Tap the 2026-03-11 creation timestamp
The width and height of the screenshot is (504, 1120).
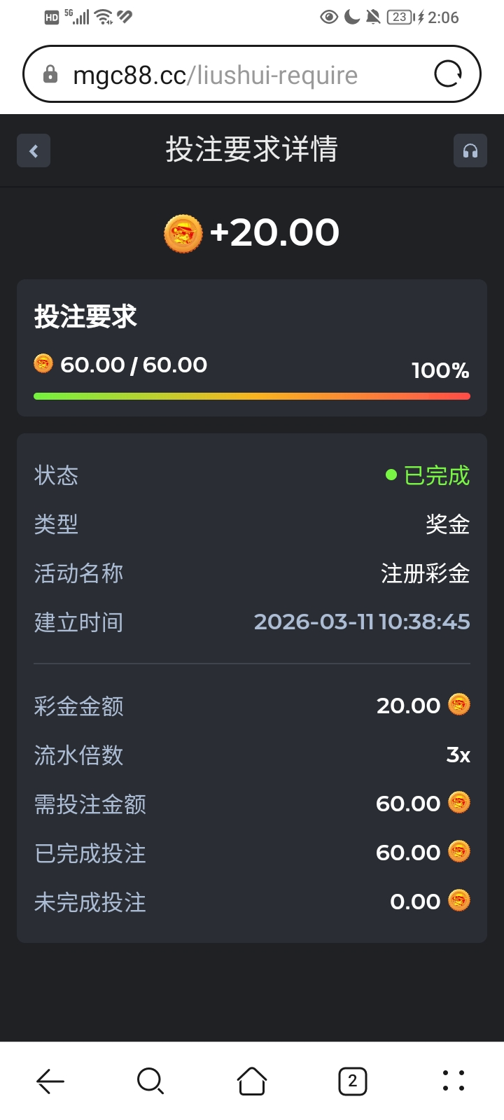point(362,622)
